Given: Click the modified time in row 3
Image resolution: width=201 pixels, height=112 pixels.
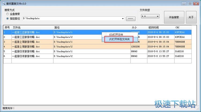Looking at the screenshot, I should (158, 42).
